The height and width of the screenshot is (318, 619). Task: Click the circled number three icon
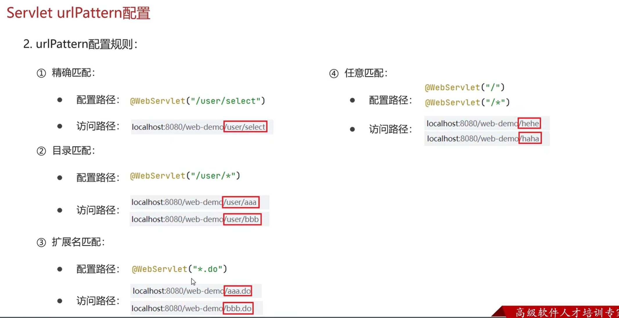pyautogui.click(x=41, y=242)
